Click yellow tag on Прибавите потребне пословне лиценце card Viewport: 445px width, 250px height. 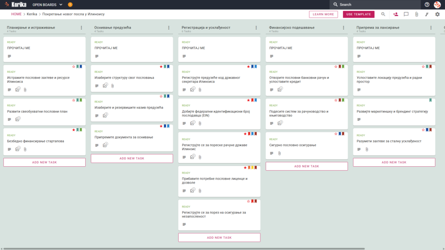tap(252, 168)
